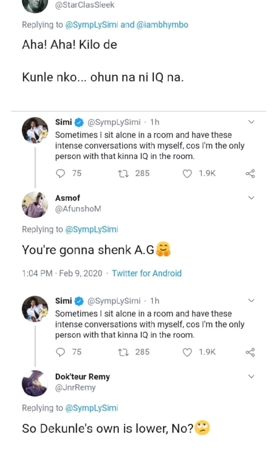Reply to Simi's tweet above Asmof's reply

pos(61,173)
